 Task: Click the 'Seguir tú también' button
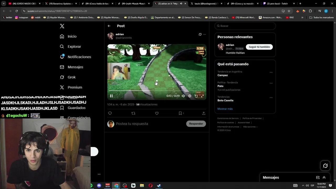[259, 47]
